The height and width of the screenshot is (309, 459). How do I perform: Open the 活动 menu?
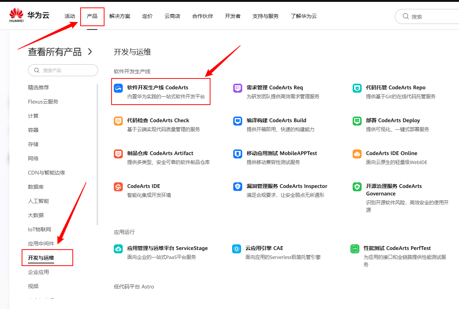pos(70,16)
